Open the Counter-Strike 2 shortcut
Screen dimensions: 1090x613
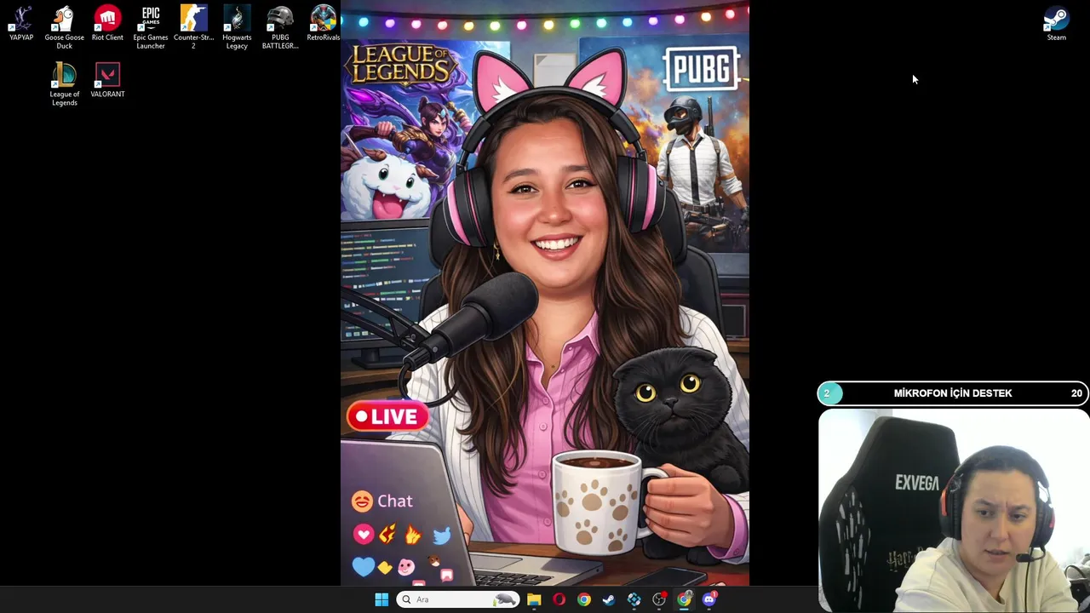(x=193, y=27)
